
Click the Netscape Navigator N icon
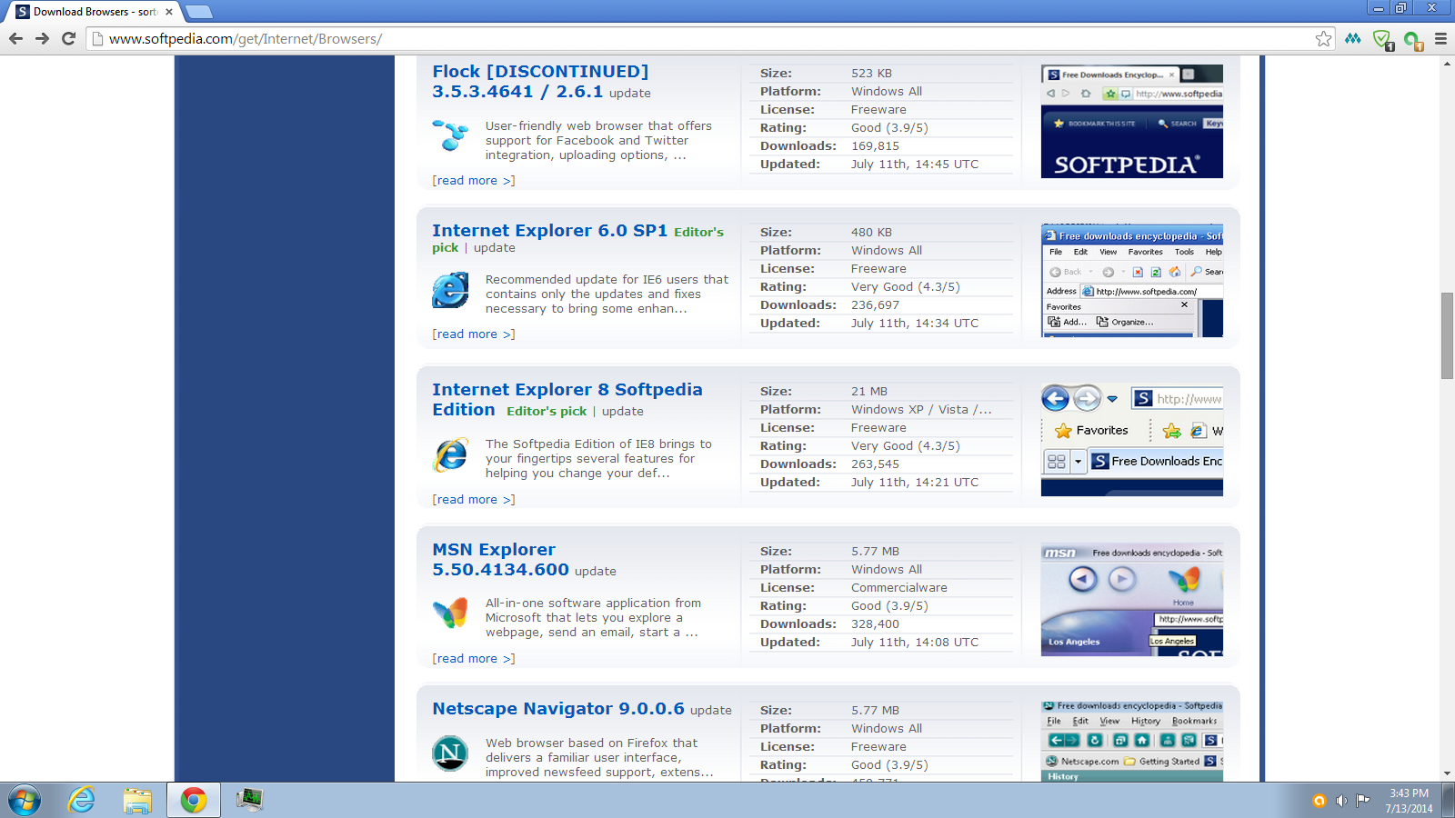tap(450, 753)
